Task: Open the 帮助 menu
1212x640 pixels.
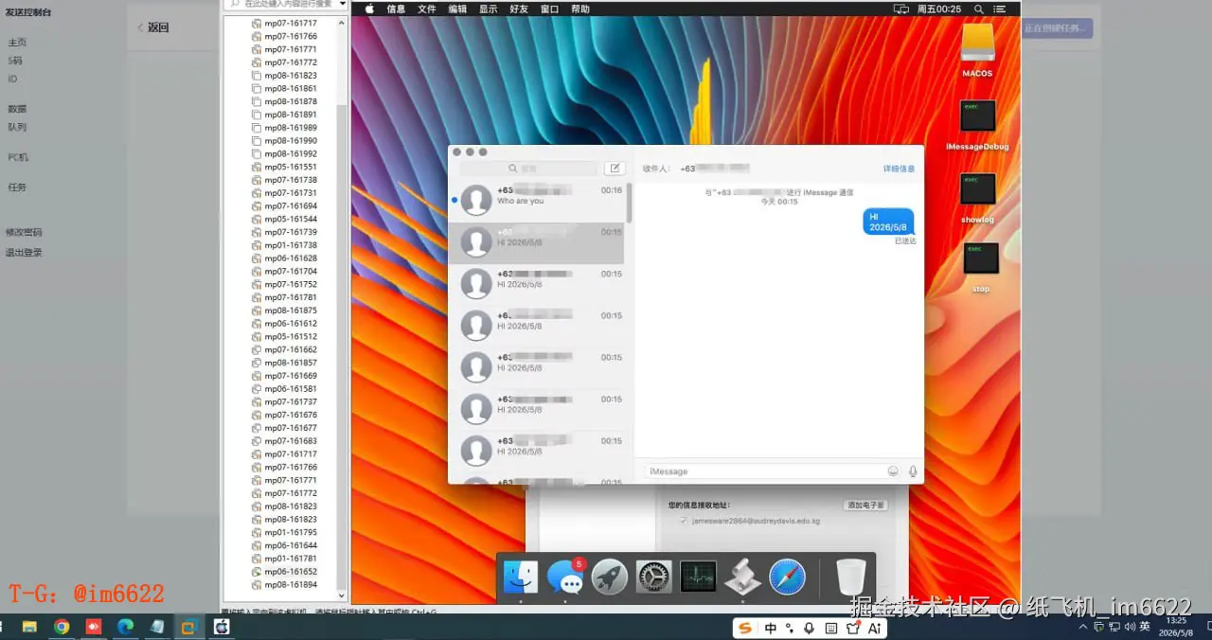Action: point(579,9)
